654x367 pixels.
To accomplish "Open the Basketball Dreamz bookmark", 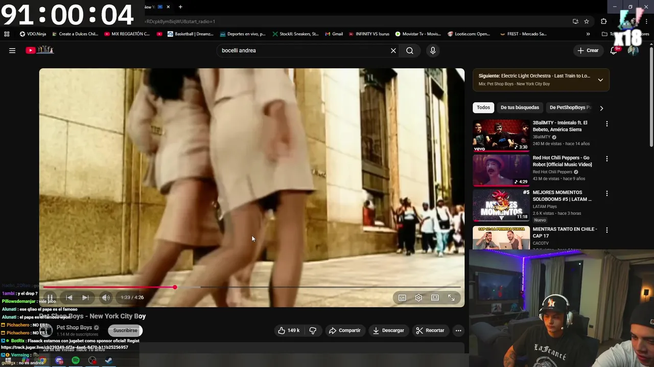I will 191,34.
